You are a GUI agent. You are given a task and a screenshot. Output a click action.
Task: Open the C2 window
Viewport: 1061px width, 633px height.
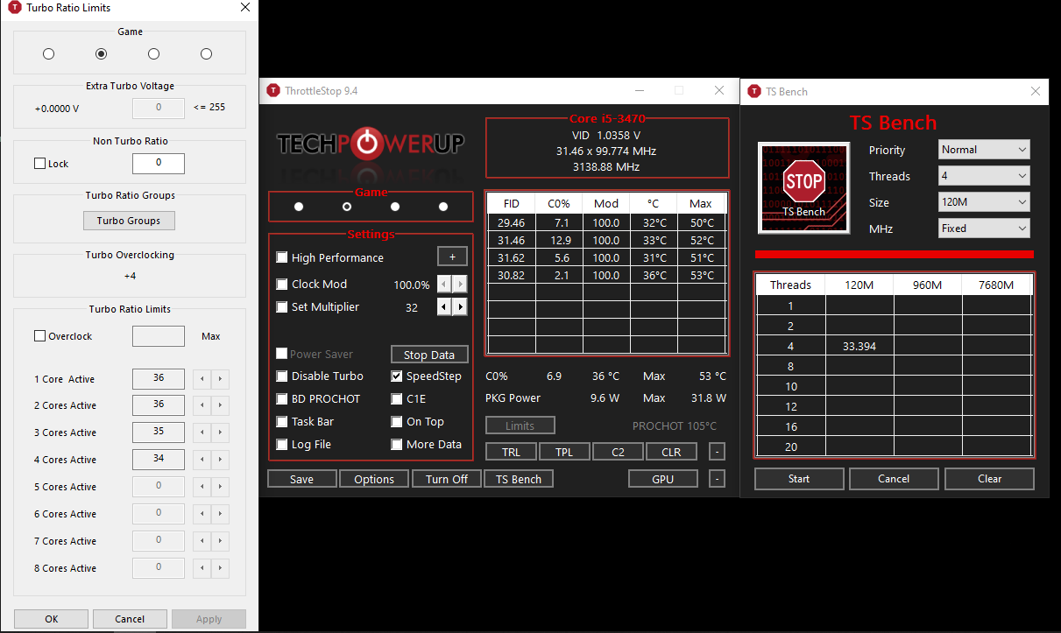[618, 452]
